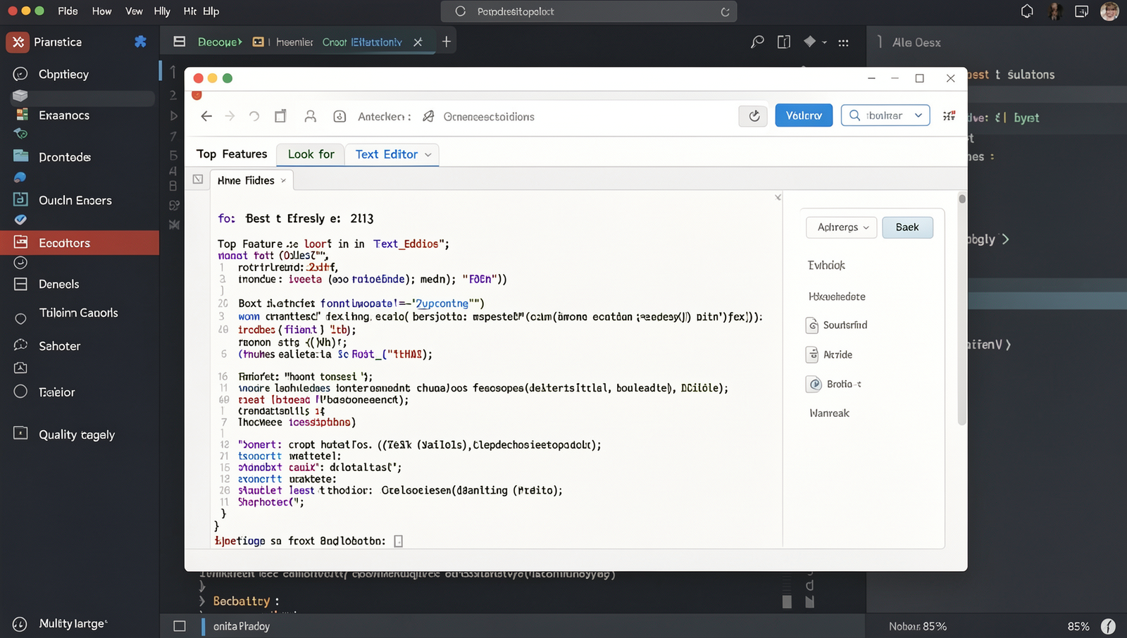Expand the Becbaltry section in background editor
The height and width of the screenshot is (638, 1127).
(202, 601)
